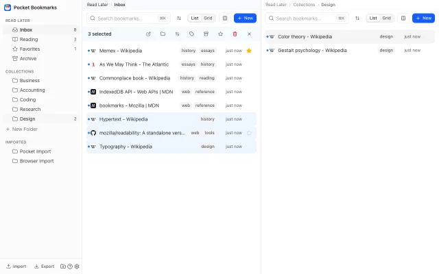
Task: Select the As We May Think bookmark
Action: 171,64
